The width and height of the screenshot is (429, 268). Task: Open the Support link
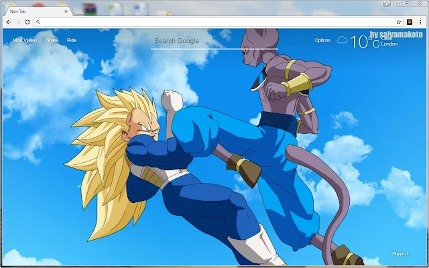[x=400, y=254]
